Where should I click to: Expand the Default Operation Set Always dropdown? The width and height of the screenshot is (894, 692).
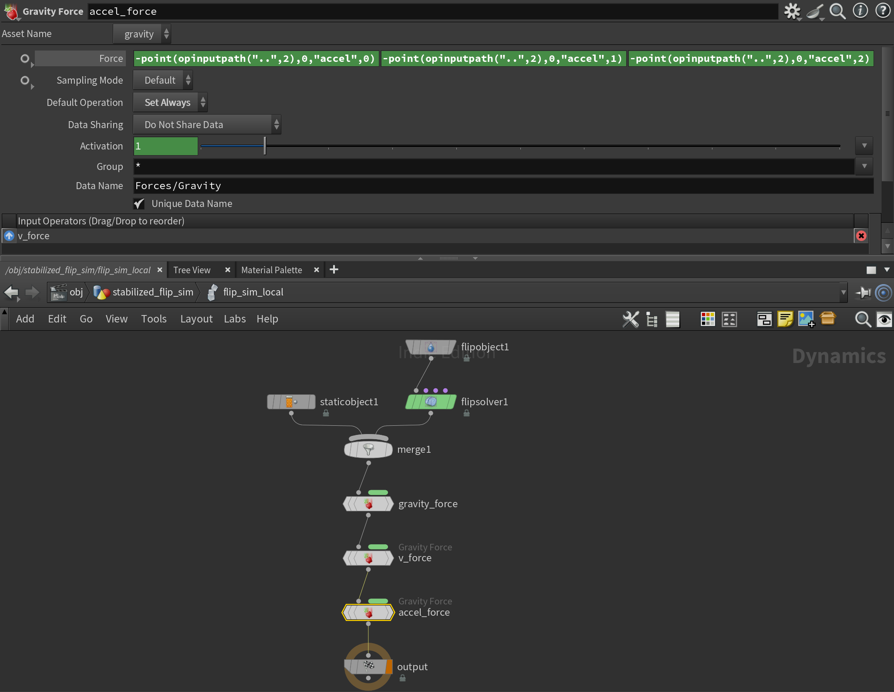(x=170, y=102)
